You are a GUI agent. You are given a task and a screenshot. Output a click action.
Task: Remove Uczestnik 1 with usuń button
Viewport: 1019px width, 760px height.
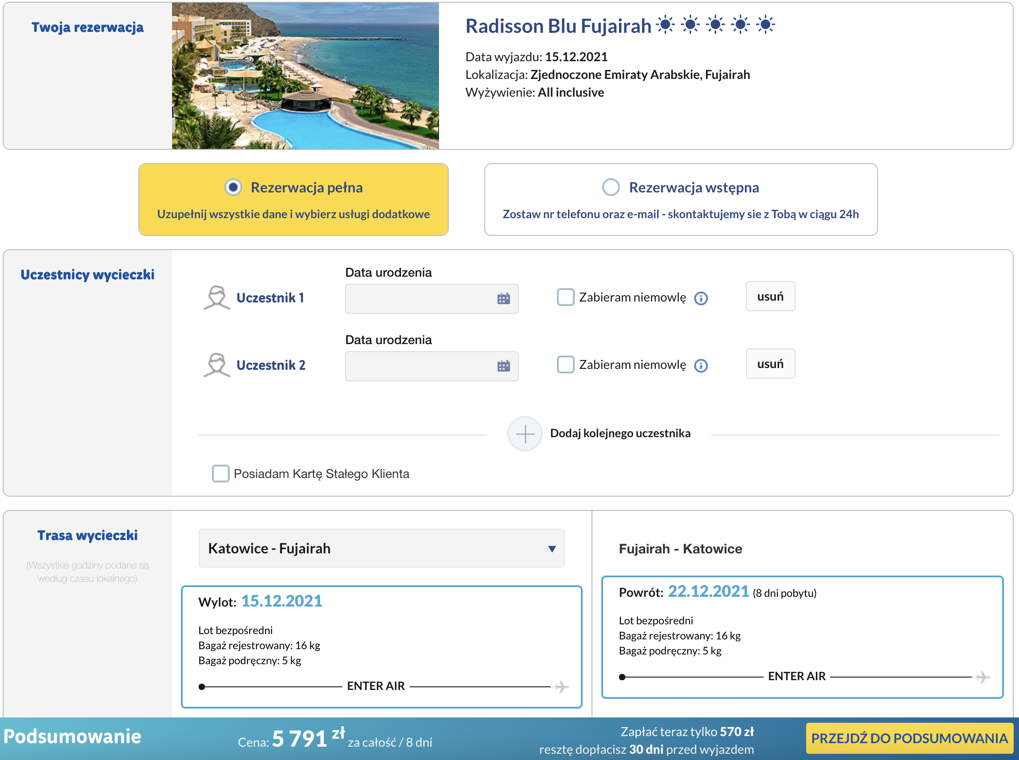pos(770,297)
